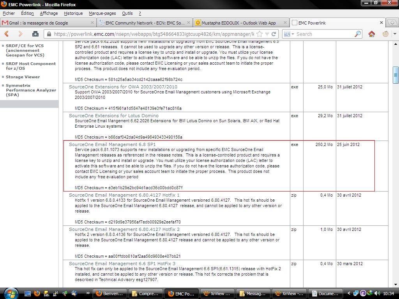Viewport: 399px width, 299px height.
Task: Click the network connection tray icon
Action: (x=356, y=294)
